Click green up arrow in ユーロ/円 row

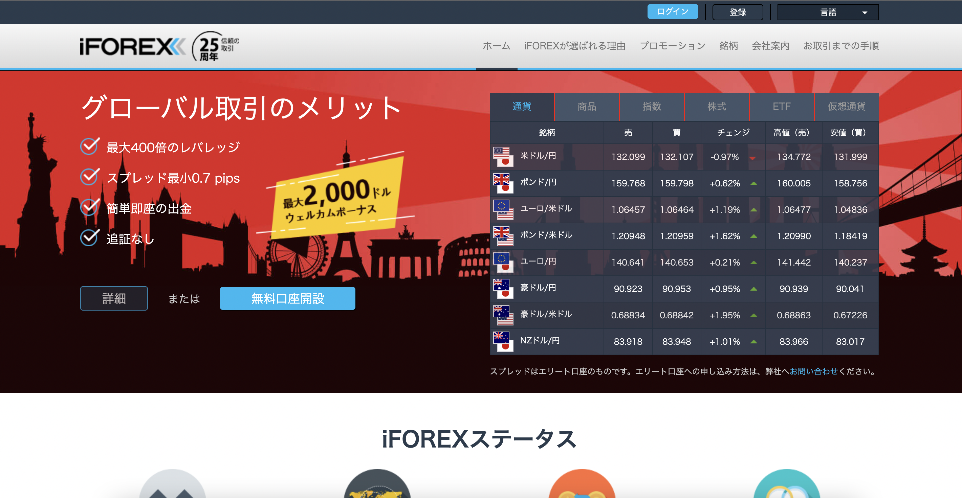[x=753, y=263]
